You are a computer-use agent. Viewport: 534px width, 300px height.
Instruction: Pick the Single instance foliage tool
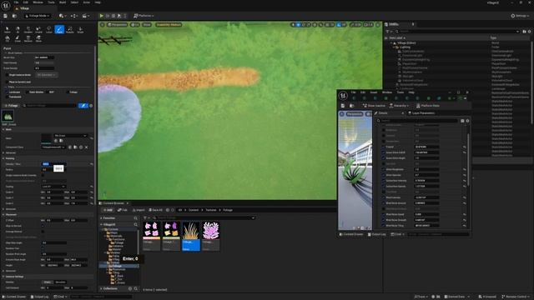click(80, 30)
